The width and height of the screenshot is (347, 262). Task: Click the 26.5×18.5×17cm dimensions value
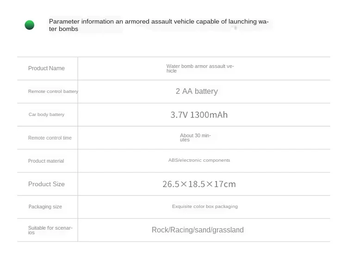[199, 184]
